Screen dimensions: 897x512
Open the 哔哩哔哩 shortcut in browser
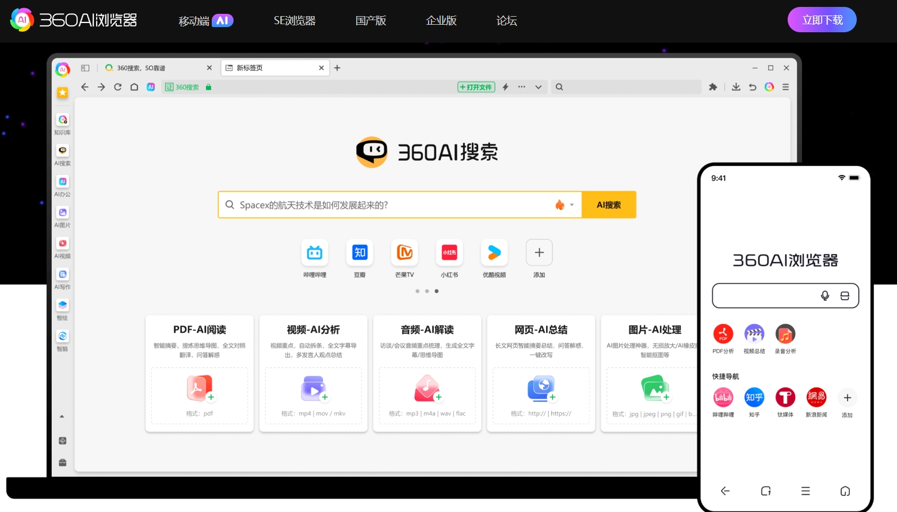[x=315, y=259]
